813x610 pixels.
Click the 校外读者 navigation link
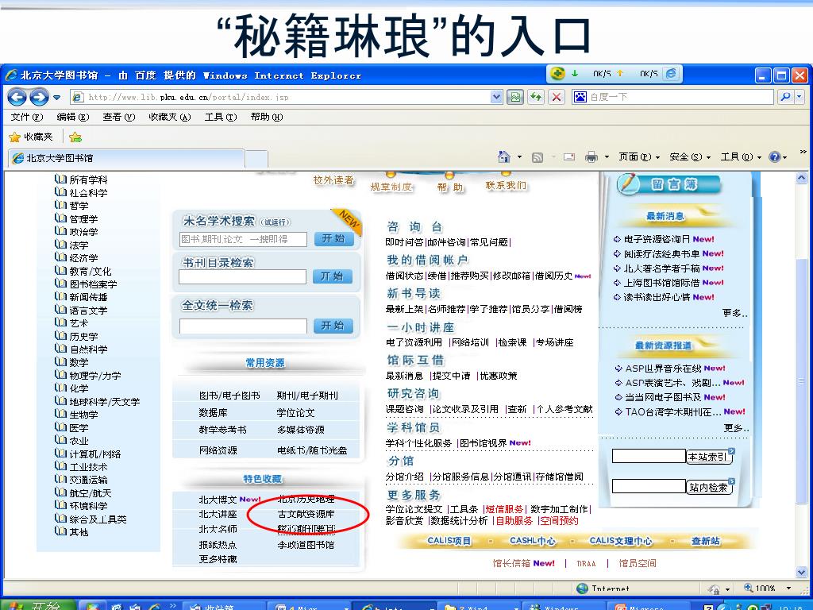pos(333,180)
